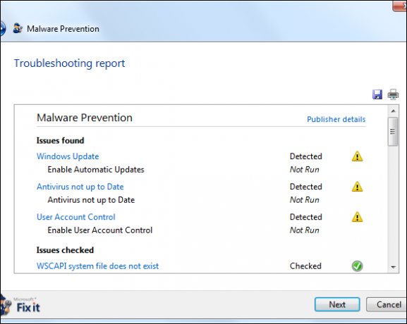Screen dimensions: 407x324
Task: Open WSCAPI system file does not exist link
Action: pyautogui.click(x=97, y=266)
